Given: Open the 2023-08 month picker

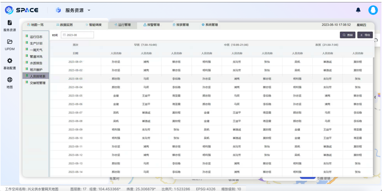Looking at the screenshot, I should point(77,35).
